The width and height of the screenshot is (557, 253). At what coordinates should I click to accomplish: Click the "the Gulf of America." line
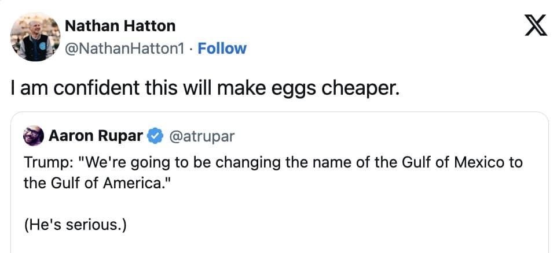[93, 183]
